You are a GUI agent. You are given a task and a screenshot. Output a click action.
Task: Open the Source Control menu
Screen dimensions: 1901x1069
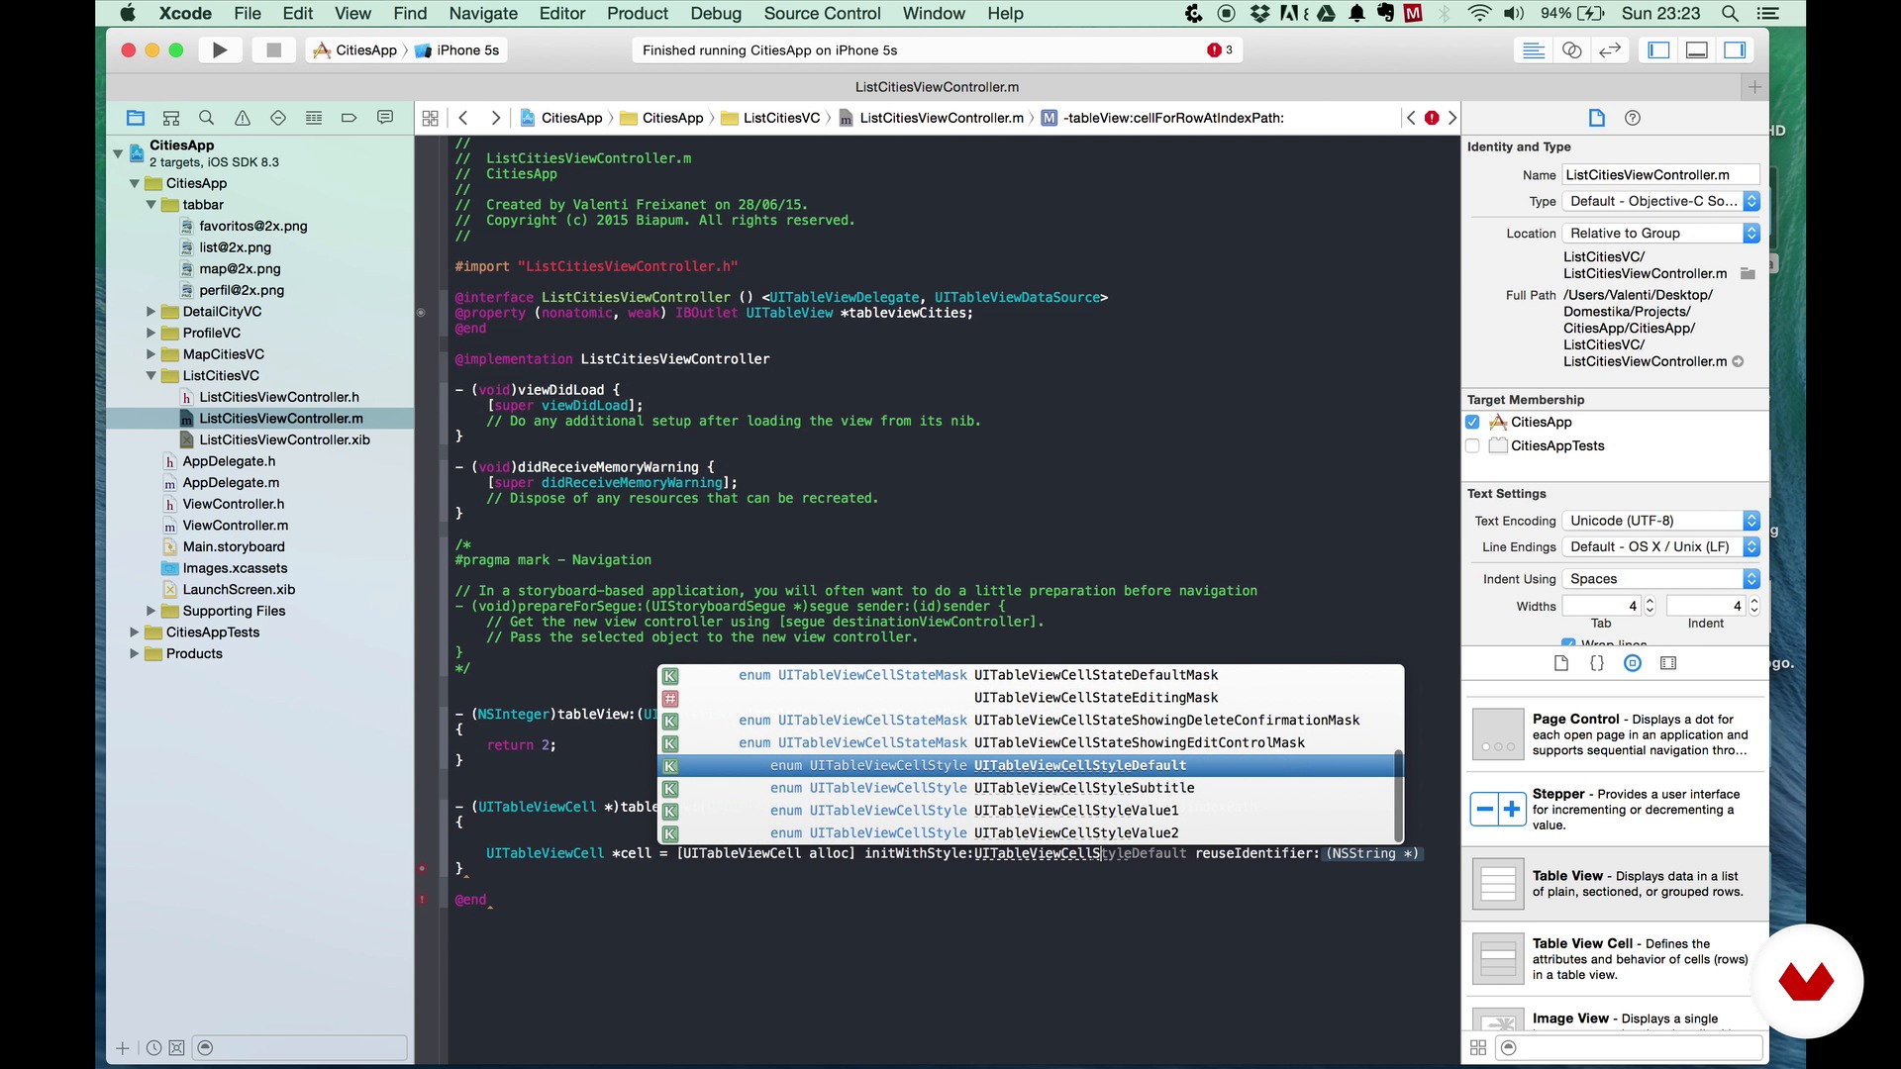[822, 13]
